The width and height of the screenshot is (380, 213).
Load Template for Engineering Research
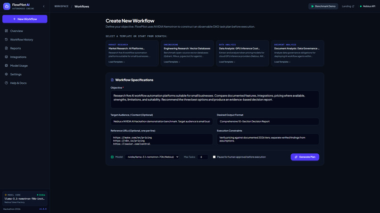172,62
